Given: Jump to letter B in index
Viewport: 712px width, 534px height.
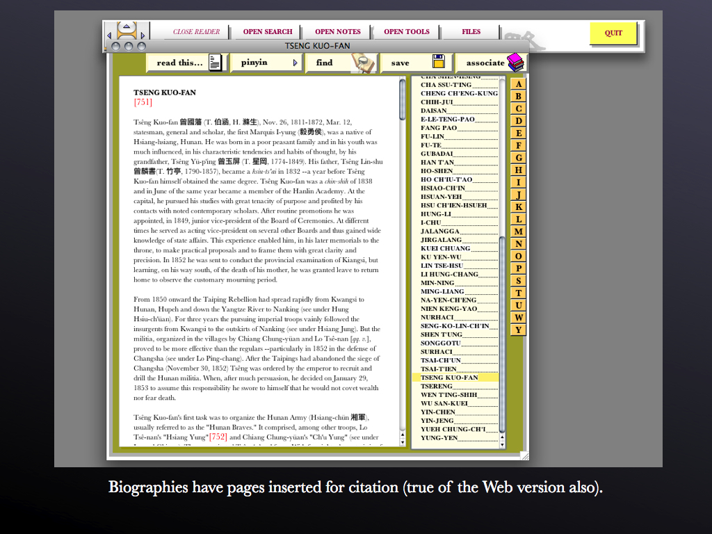Looking at the screenshot, I should click(x=518, y=96).
